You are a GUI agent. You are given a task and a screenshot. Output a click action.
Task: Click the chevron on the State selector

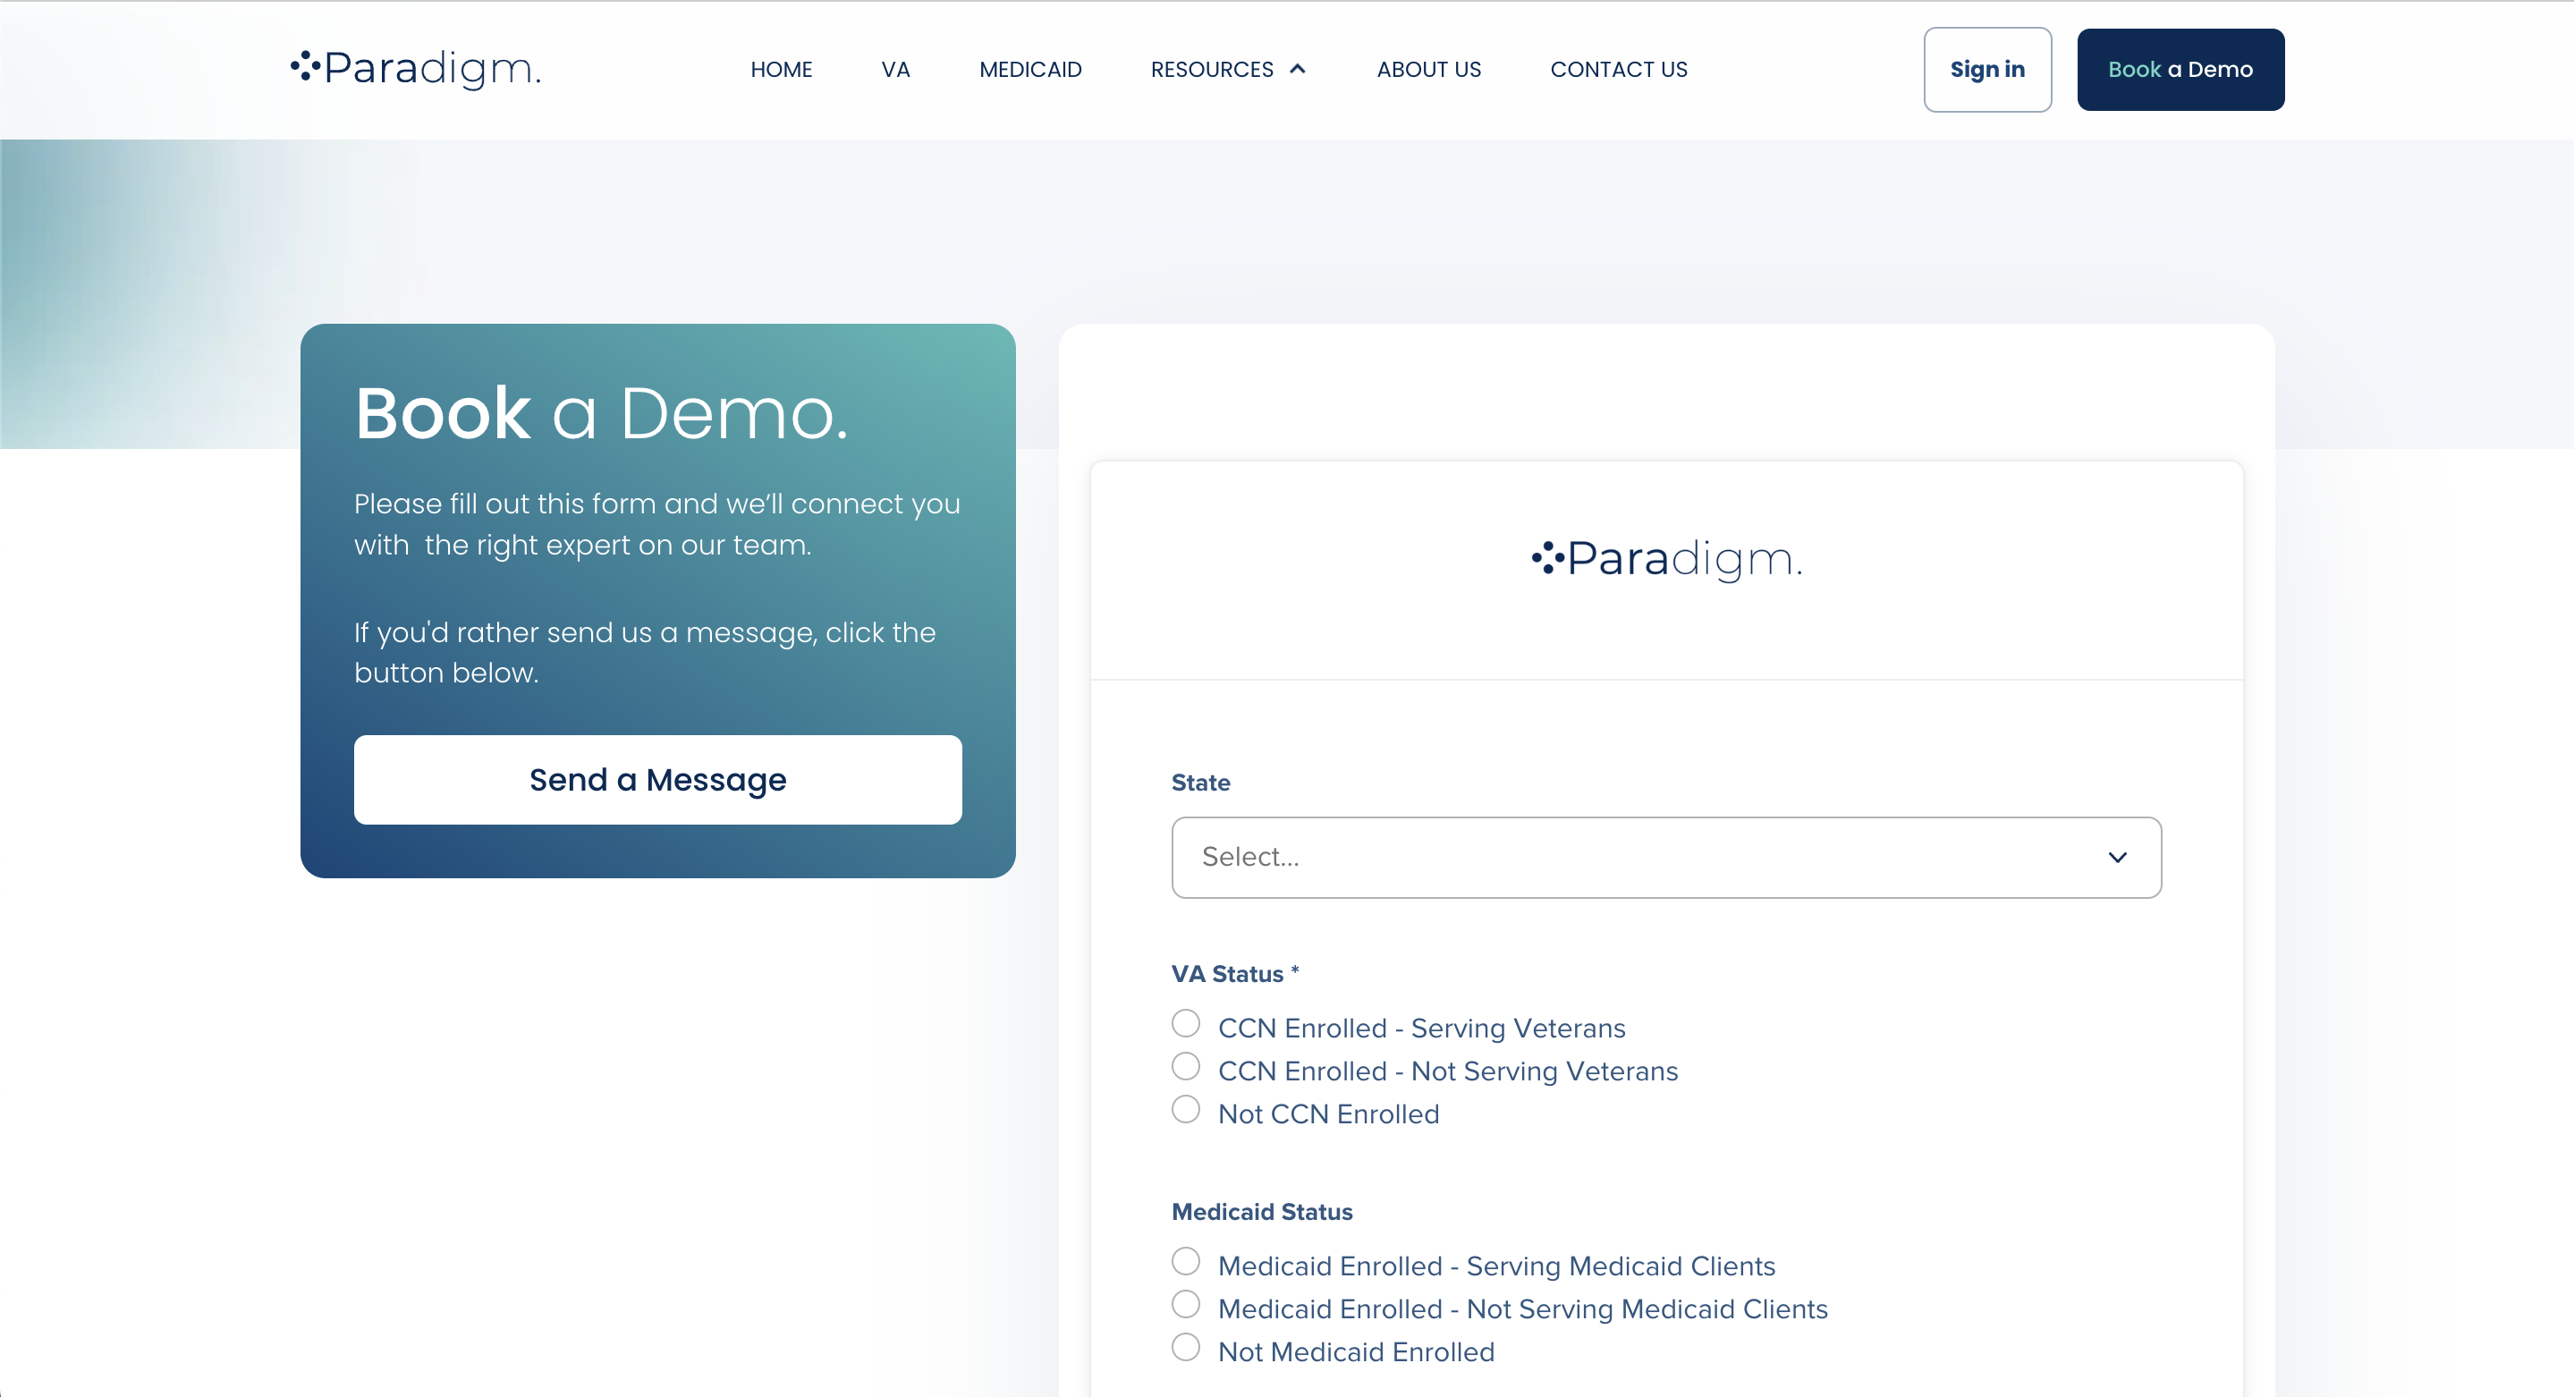(x=2117, y=858)
